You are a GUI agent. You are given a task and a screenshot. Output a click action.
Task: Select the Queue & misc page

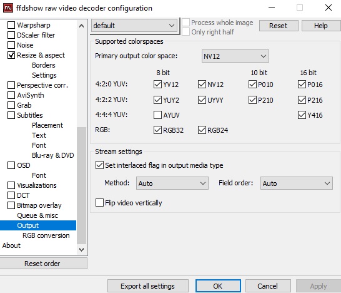(37, 215)
